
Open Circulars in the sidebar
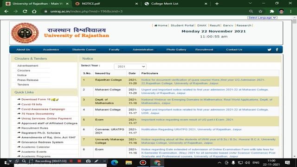click(x=24, y=71)
